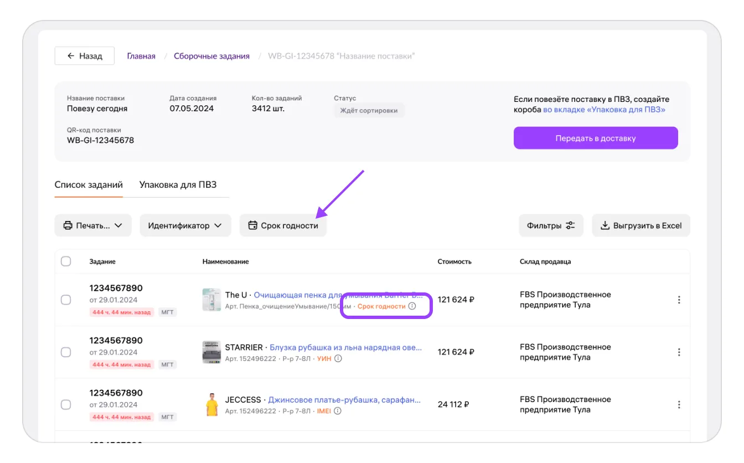Click The U product thumbnail

pyautogui.click(x=211, y=300)
